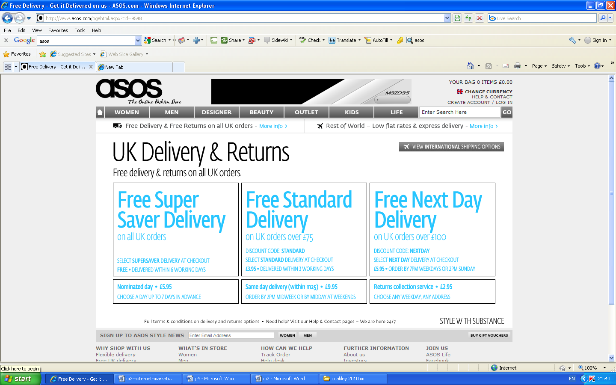The width and height of the screenshot is (616, 385).
Task: Click the Google toolbar Search button
Action: [x=156, y=40]
